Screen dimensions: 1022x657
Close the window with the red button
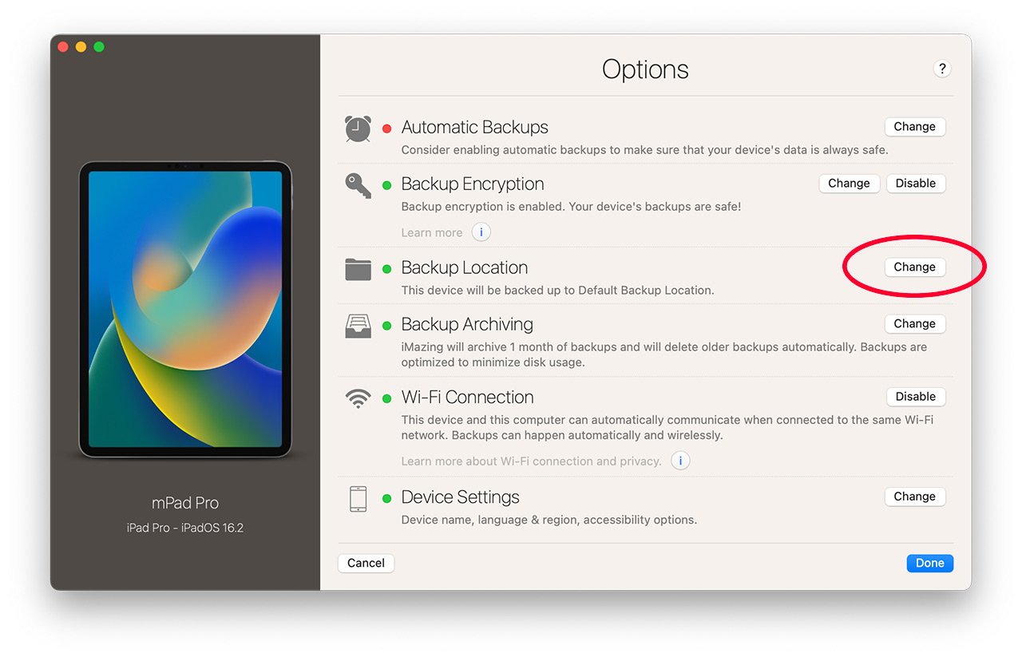click(x=64, y=47)
